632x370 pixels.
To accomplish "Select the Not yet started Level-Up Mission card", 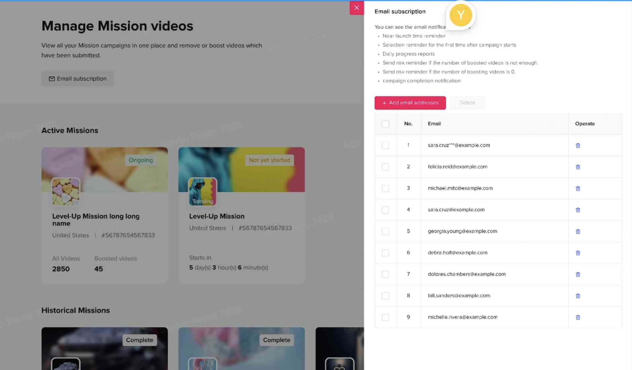I will point(241,215).
